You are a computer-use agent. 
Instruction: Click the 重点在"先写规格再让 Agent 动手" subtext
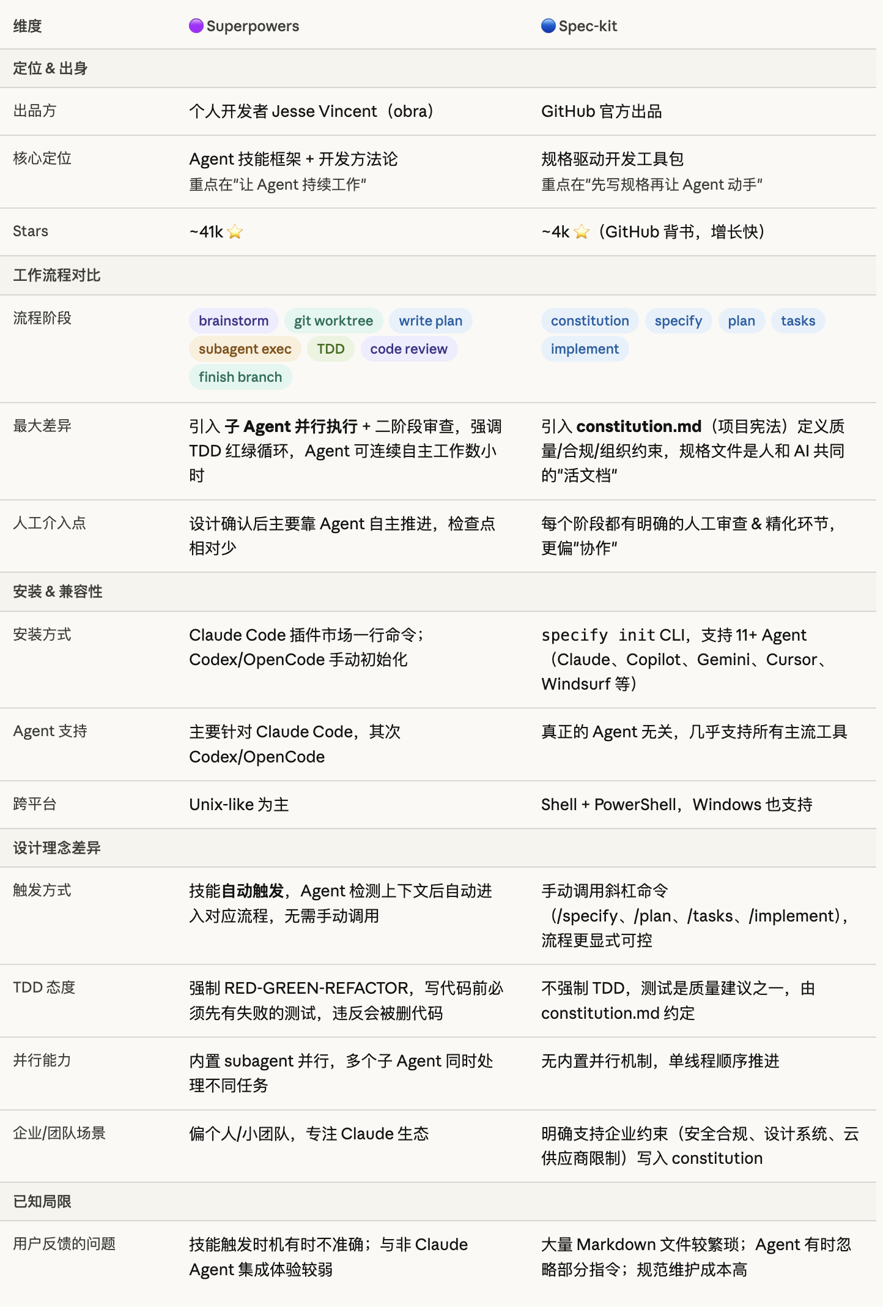pyautogui.click(x=652, y=185)
